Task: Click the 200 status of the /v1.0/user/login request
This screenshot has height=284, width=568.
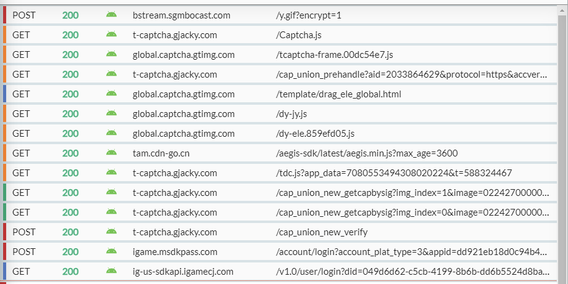Action: (70, 272)
